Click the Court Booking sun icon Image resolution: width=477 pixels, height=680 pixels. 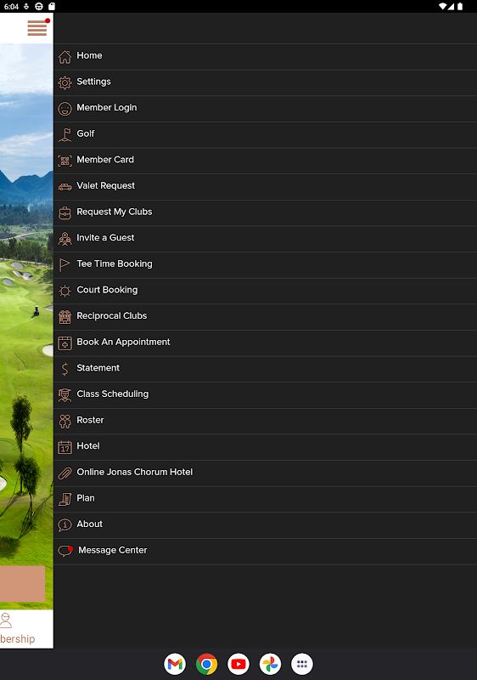pyautogui.click(x=65, y=291)
